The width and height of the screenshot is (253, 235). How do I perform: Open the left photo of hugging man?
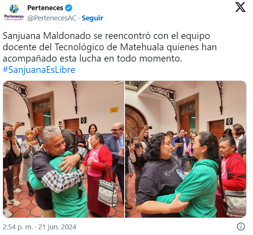pyautogui.click(x=63, y=149)
